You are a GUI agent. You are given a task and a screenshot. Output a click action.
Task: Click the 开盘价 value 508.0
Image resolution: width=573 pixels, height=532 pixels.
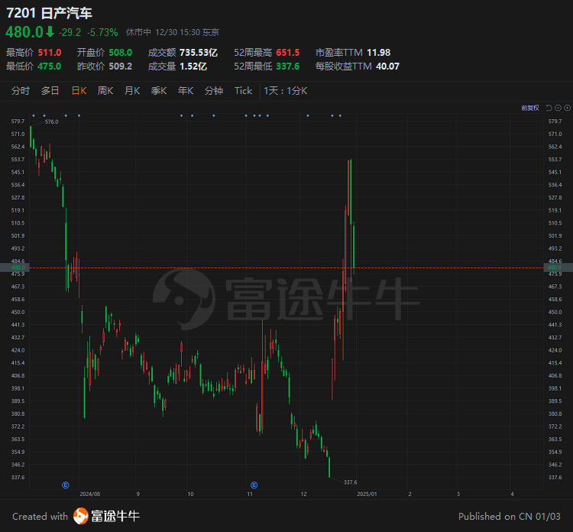point(121,53)
